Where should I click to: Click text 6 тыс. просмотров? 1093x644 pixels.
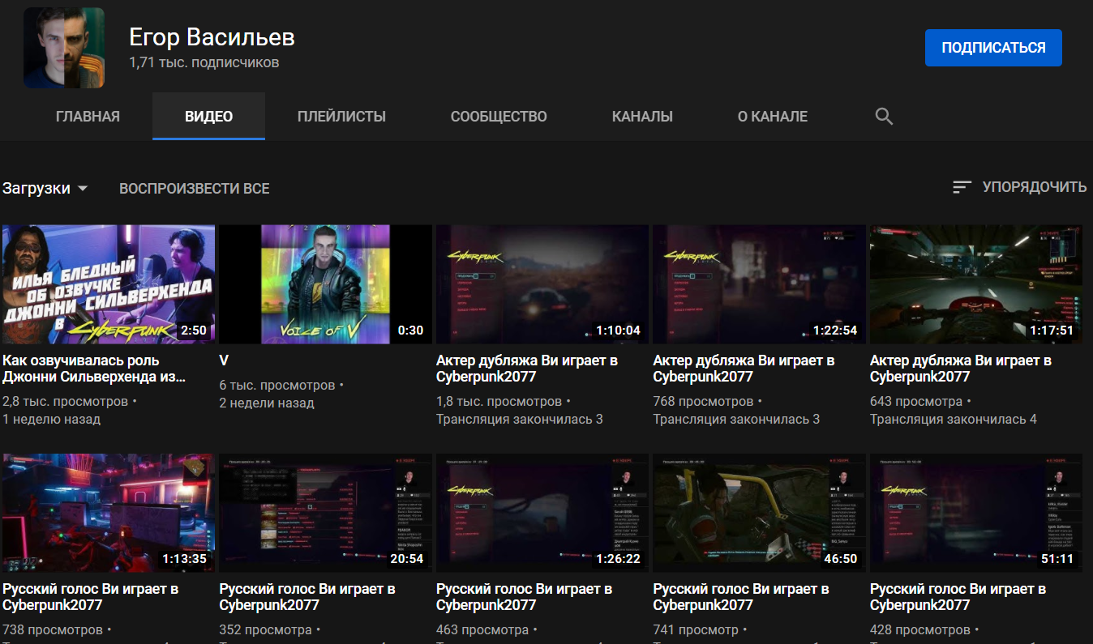pyautogui.click(x=277, y=385)
